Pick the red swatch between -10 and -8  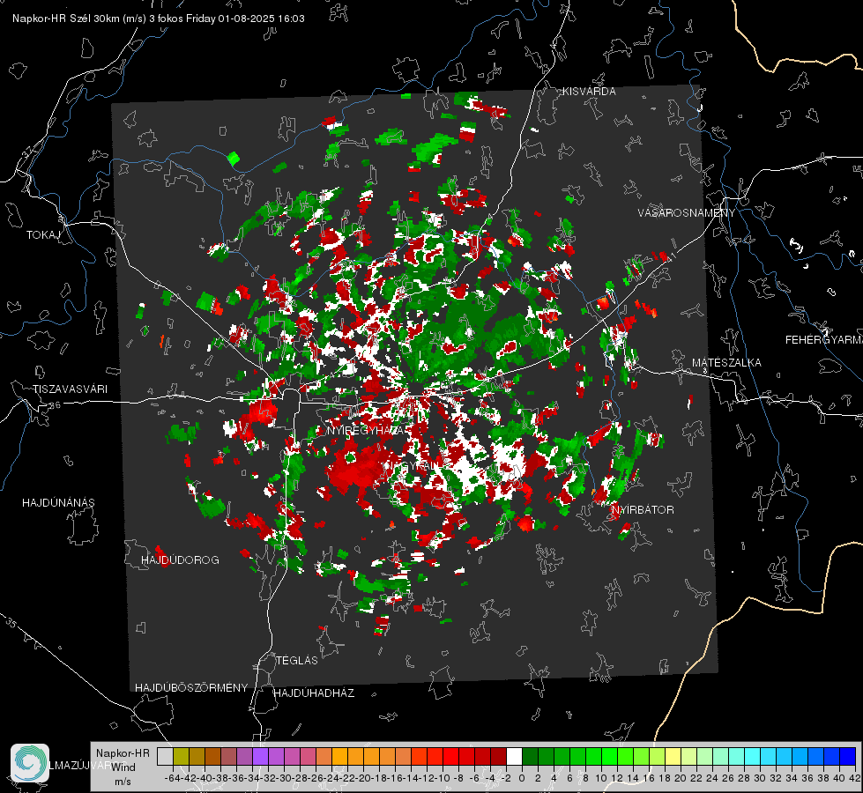click(450, 756)
